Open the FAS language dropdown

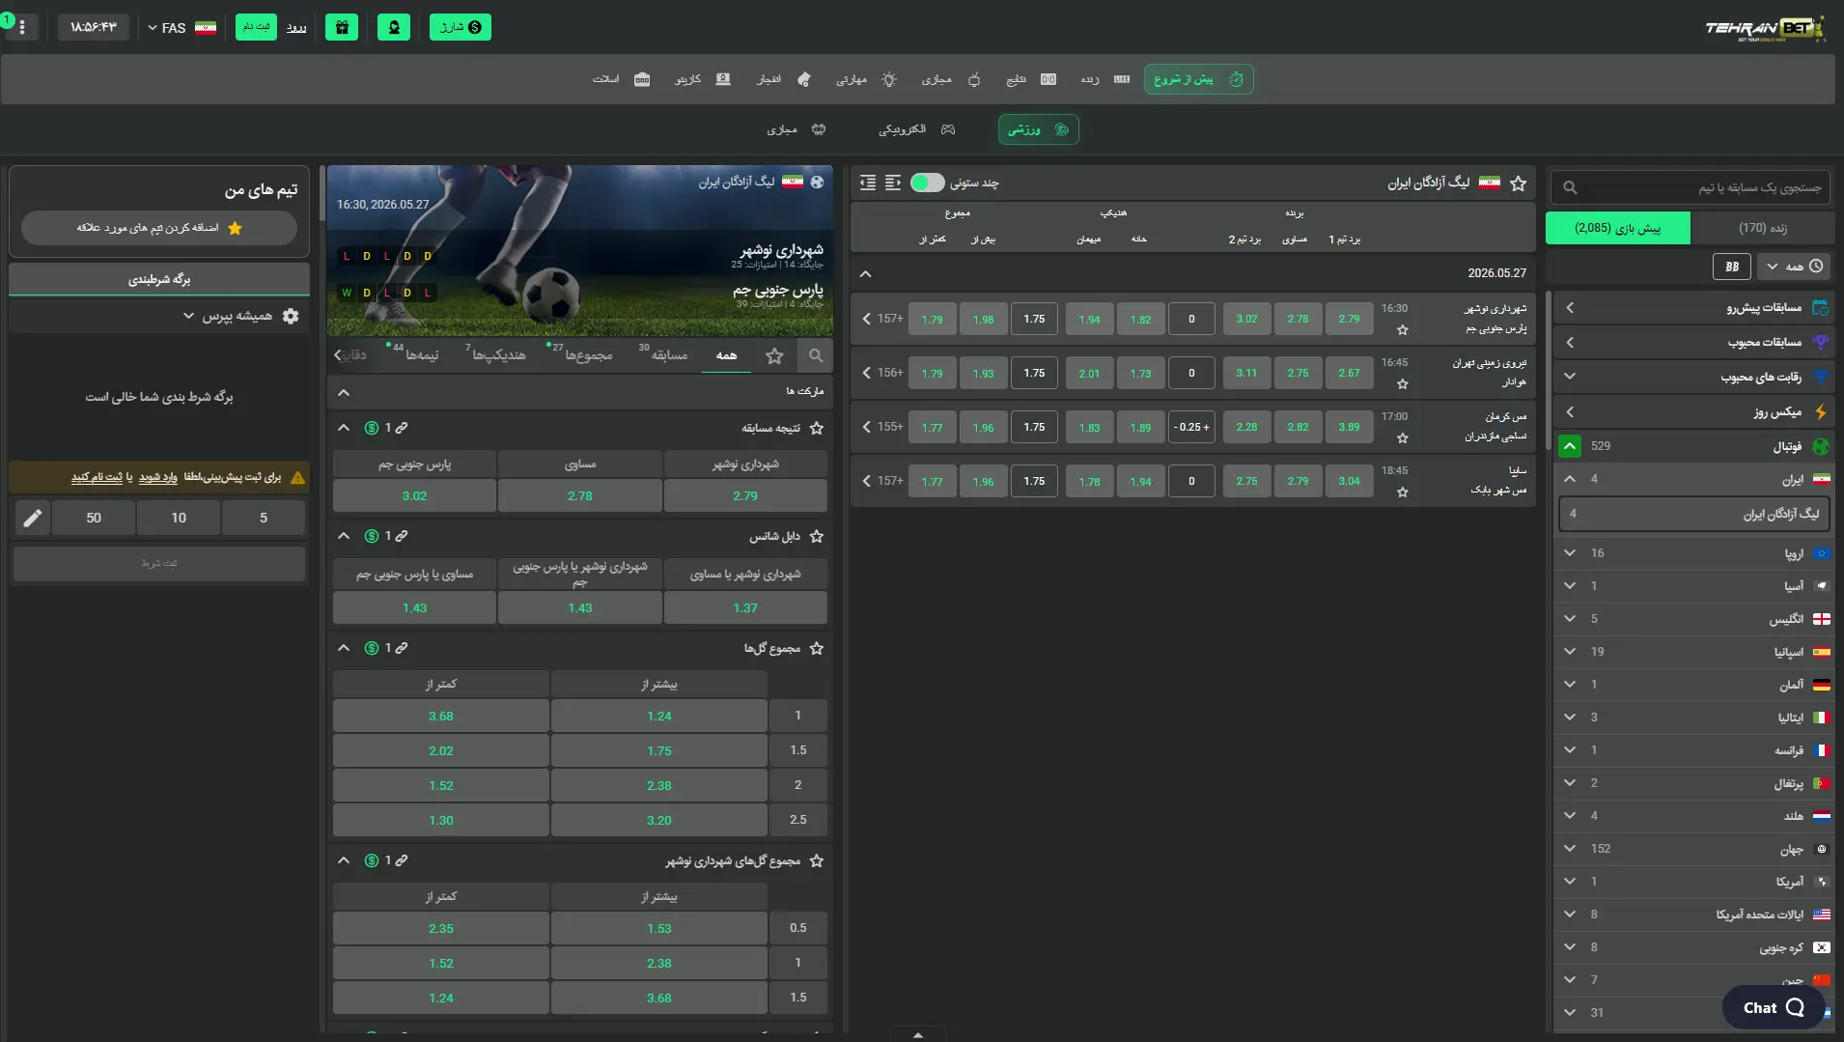[182, 28]
